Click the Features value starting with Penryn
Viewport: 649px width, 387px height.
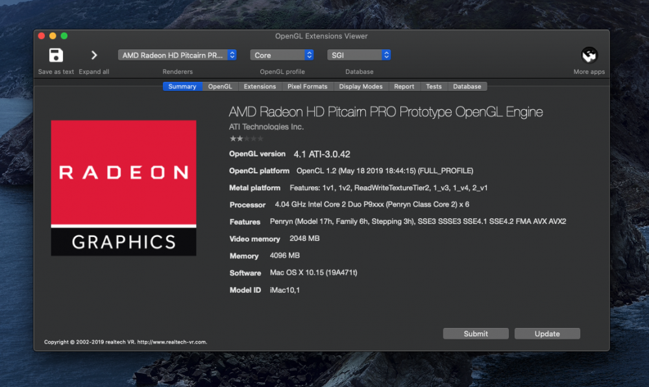417,221
